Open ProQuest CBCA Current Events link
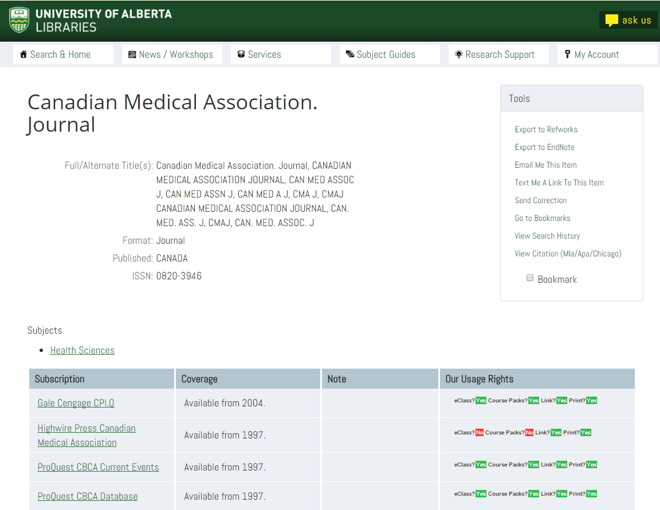Image resolution: width=660 pixels, height=510 pixels. click(x=98, y=467)
